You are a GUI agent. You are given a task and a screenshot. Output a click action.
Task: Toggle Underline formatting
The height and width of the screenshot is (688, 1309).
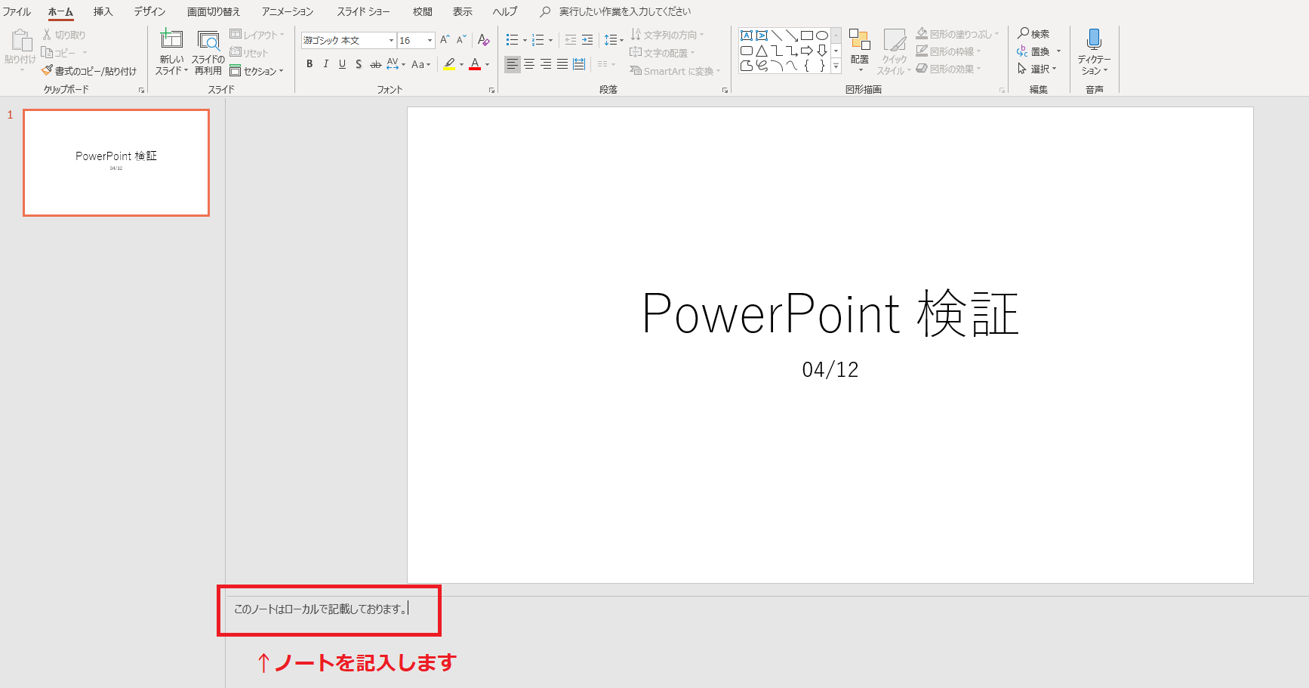(342, 64)
